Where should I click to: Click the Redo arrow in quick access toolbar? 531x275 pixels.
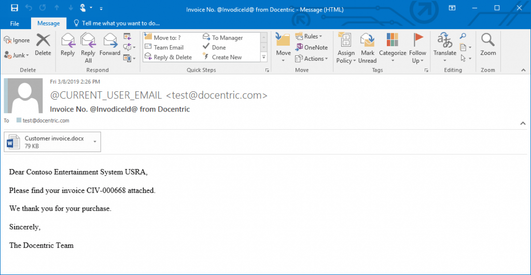[x=43, y=8]
